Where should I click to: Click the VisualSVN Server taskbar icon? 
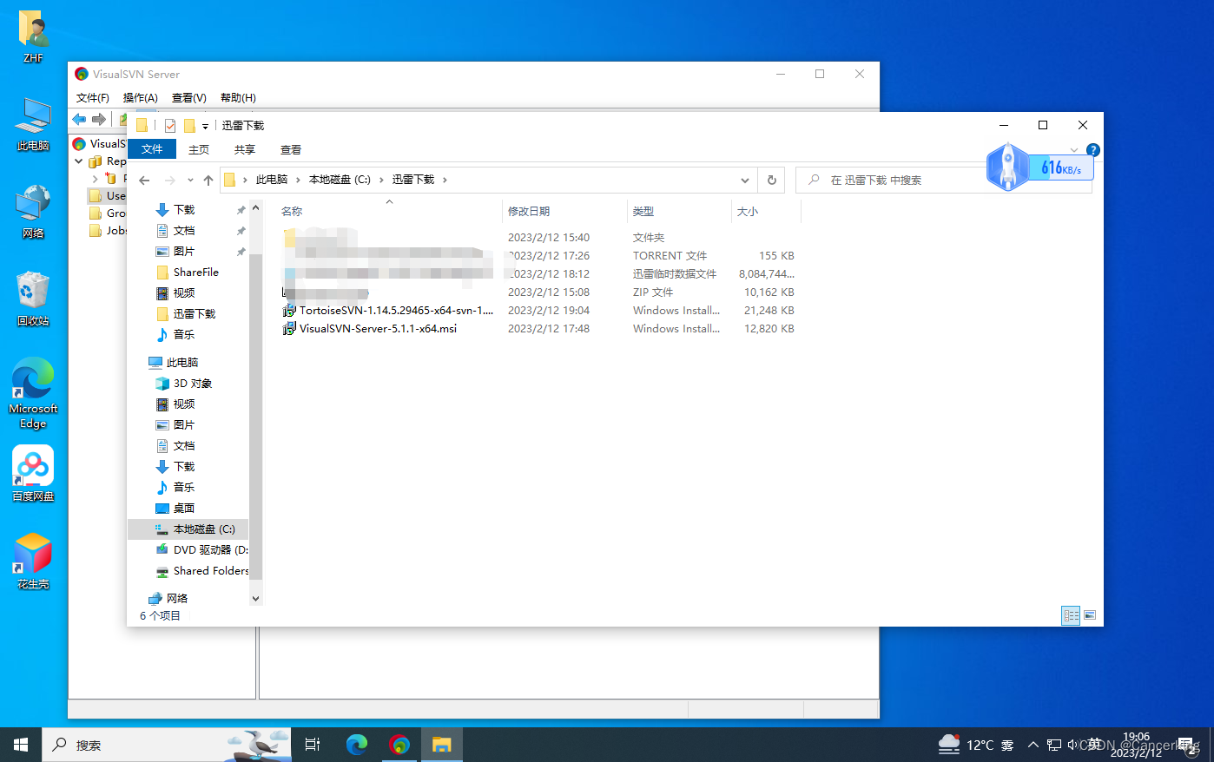coord(399,745)
